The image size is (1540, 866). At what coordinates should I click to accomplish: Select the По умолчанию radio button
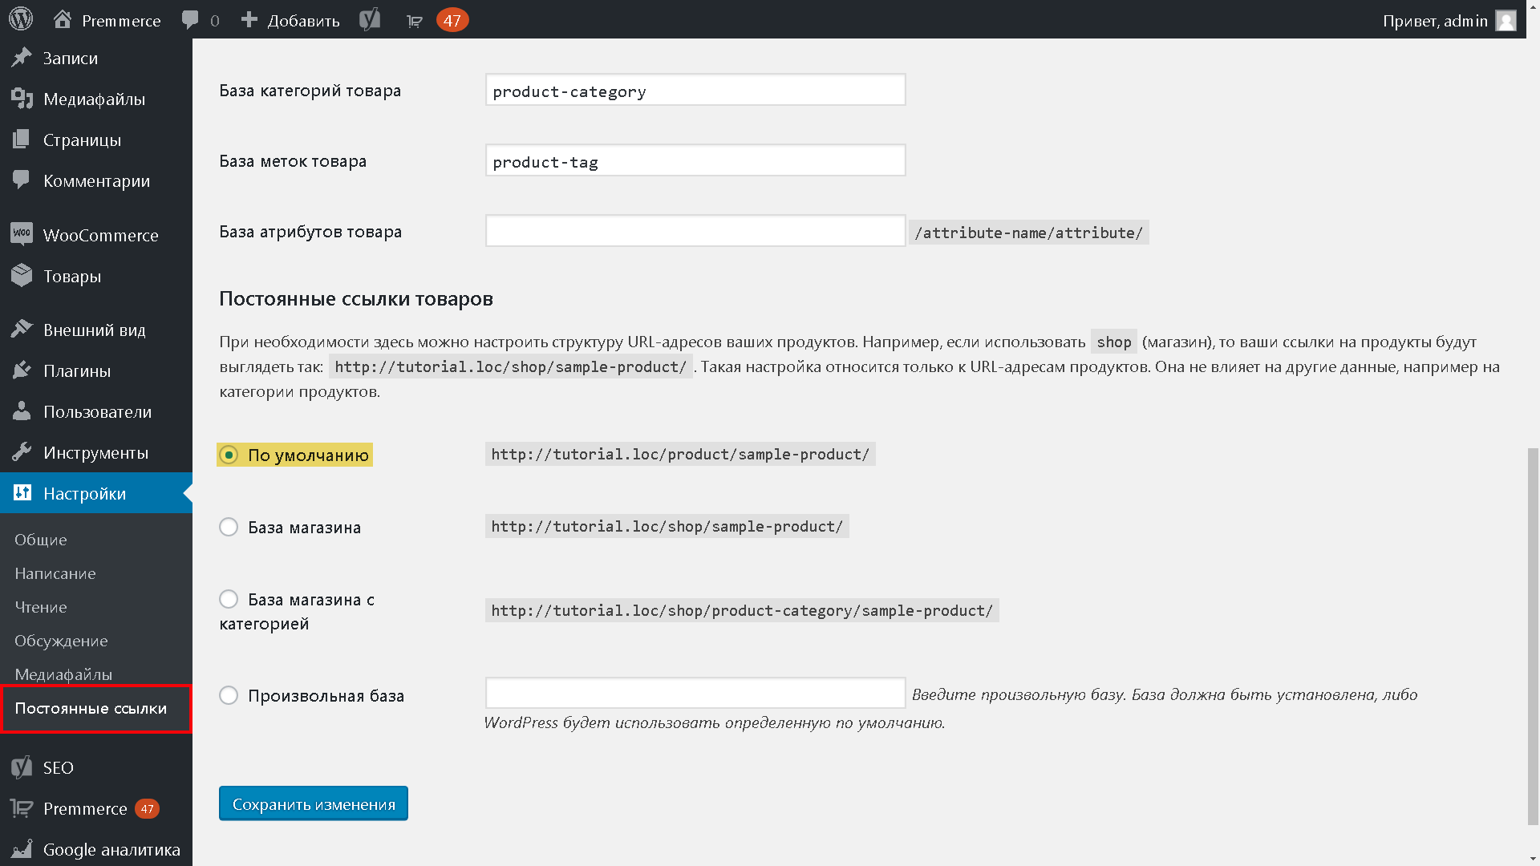point(229,455)
